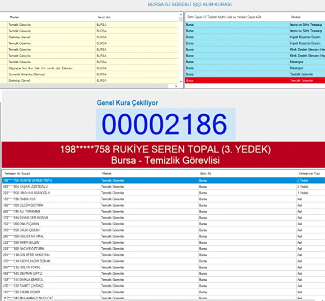Select the row 'ENGİN DEMİR'
The width and height of the screenshot is (325, 301).
(163, 292)
